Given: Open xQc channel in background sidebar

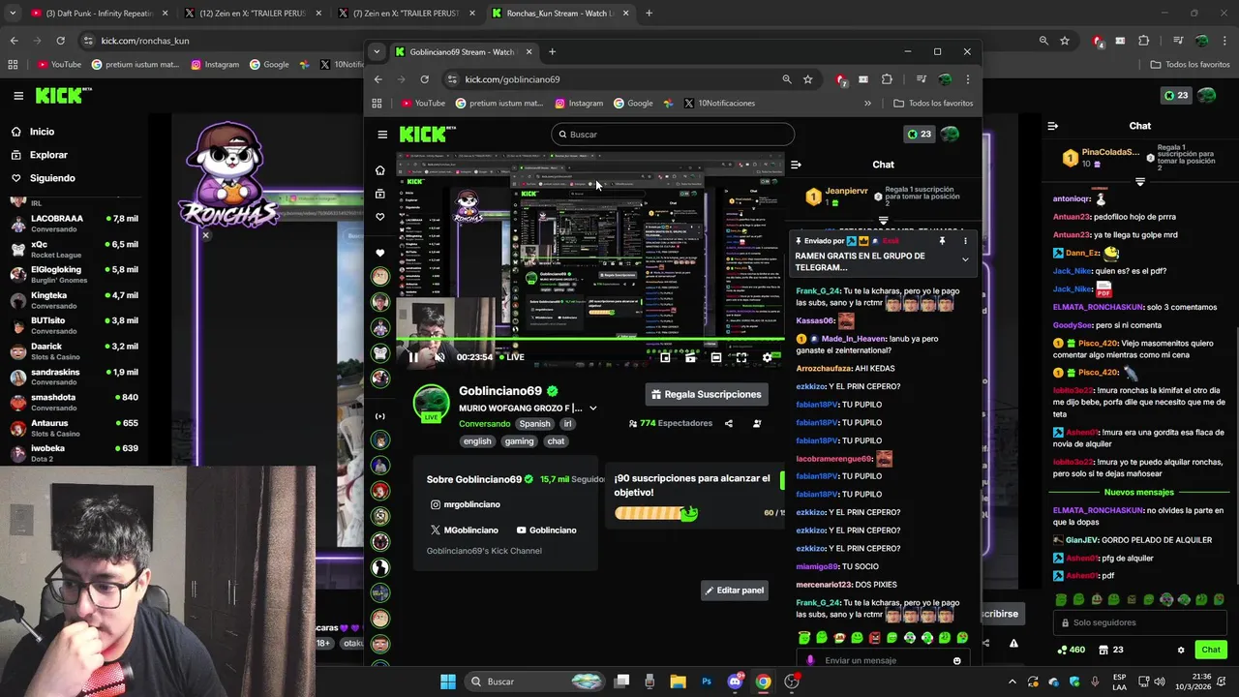Looking at the screenshot, I should [x=76, y=249].
